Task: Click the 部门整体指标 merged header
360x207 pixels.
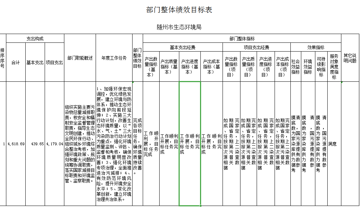Action: (242, 39)
